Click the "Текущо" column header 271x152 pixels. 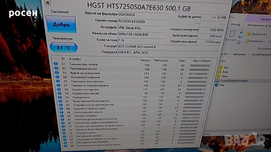(x=145, y=60)
